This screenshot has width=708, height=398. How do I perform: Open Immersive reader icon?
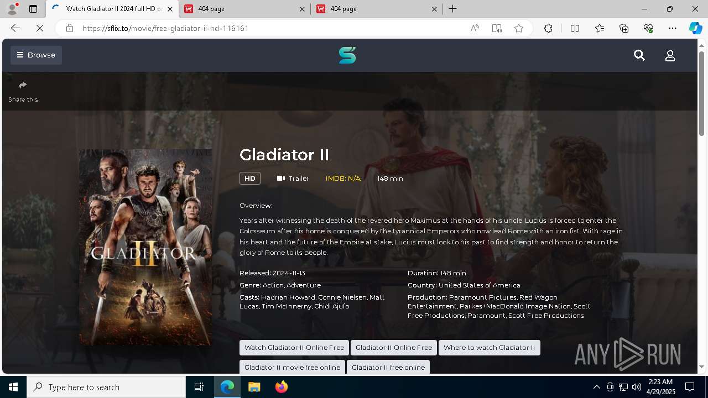(x=497, y=28)
